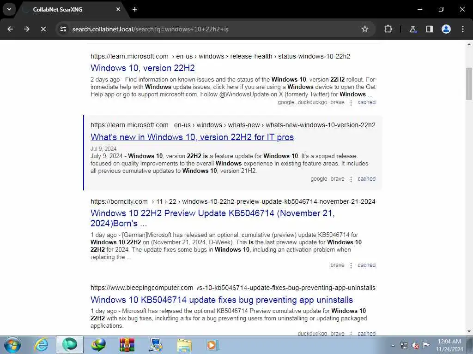Launch Internet Explorer from the taskbar
Screen dimensions: 473x354
click(x=41, y=345)
